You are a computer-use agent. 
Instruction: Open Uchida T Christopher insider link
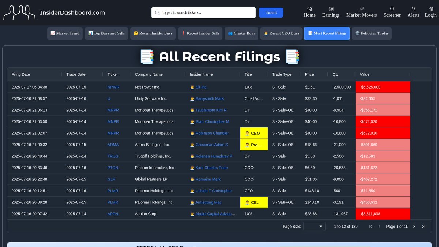coord(214,191)
